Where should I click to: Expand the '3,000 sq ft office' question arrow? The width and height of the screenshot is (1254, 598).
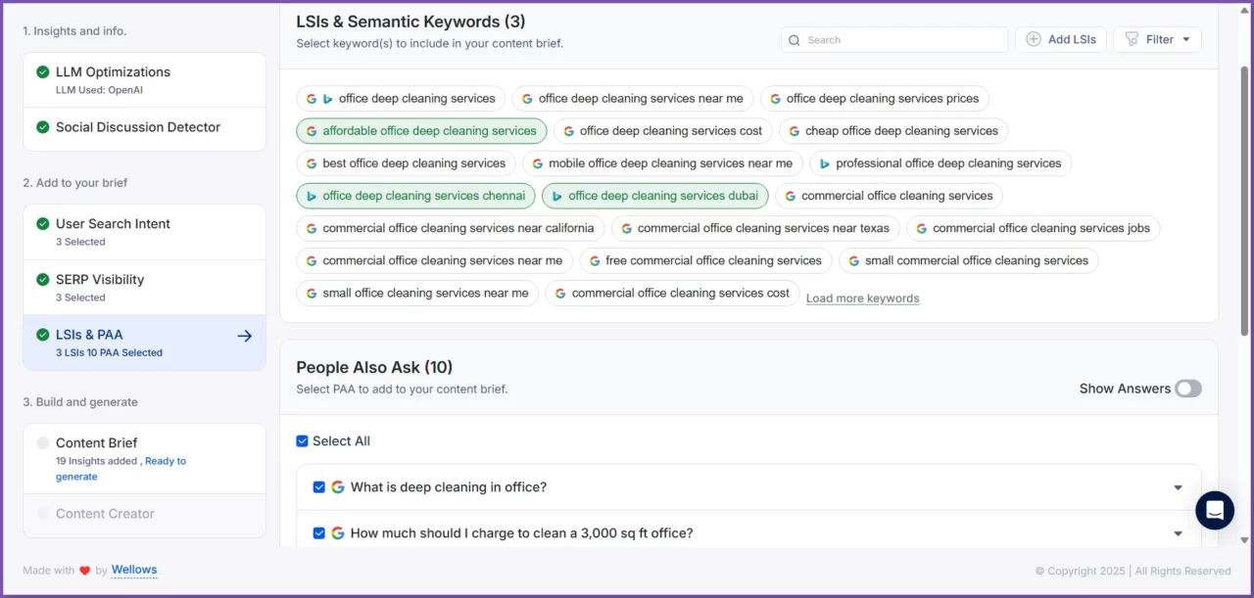[x=1178, y=533]
